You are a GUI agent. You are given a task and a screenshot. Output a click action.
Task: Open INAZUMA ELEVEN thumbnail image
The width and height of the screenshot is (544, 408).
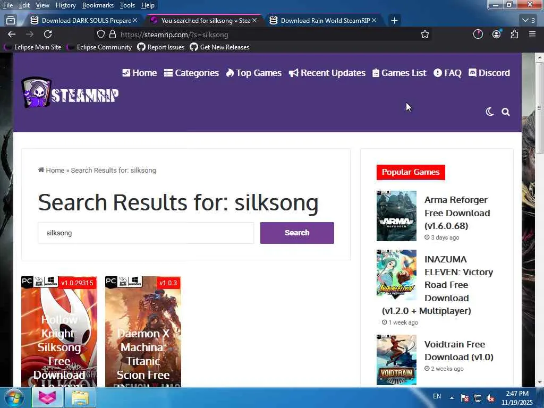(x=396, y=275)
